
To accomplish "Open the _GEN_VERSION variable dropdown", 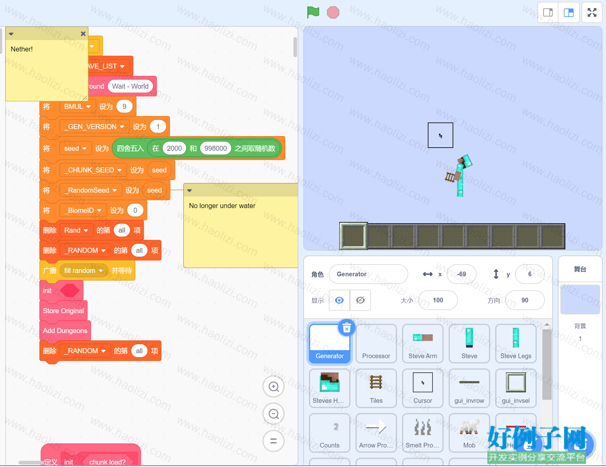I will [x=94, y=127].
